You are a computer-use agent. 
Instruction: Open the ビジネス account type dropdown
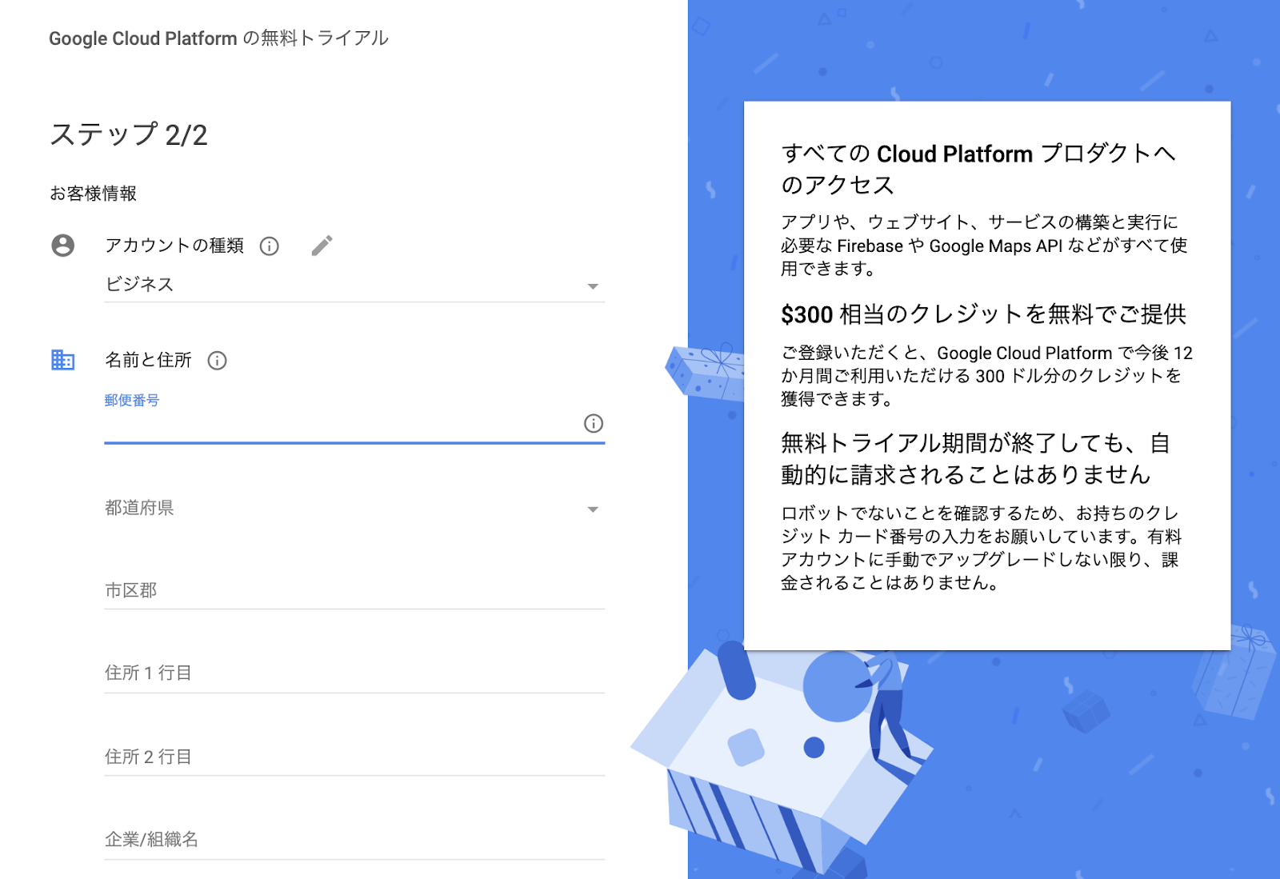pyautogui.click(x=354, y=285)
